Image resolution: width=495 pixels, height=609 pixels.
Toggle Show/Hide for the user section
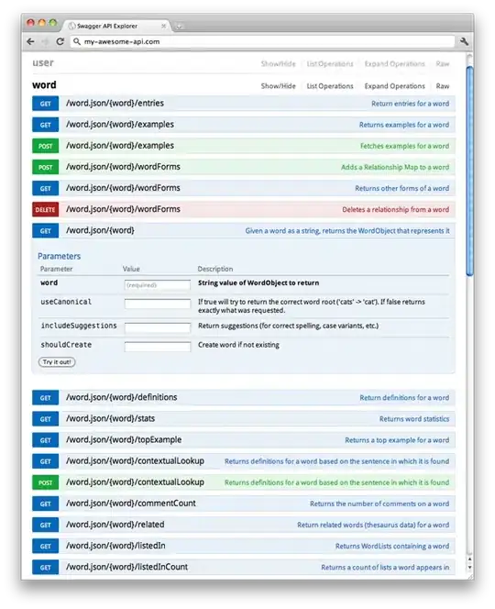[278, 63]
